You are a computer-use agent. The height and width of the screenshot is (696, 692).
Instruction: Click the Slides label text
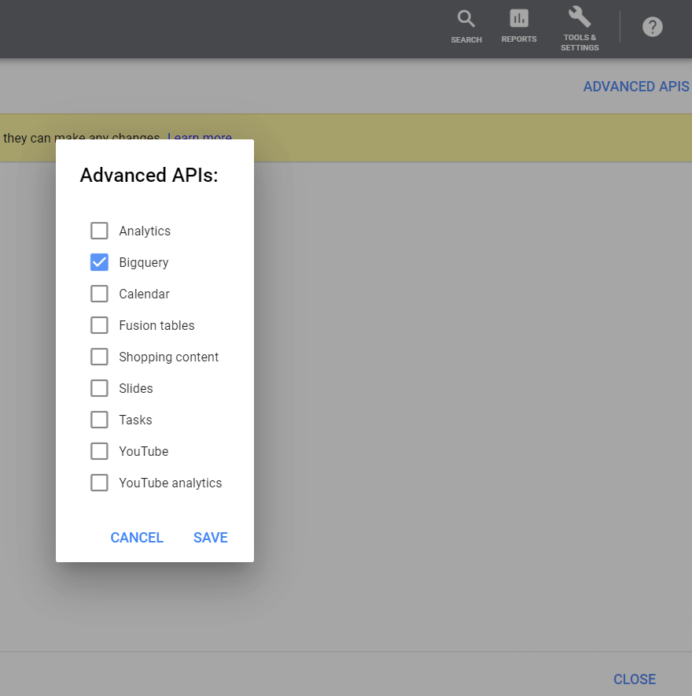click(136, 388)
